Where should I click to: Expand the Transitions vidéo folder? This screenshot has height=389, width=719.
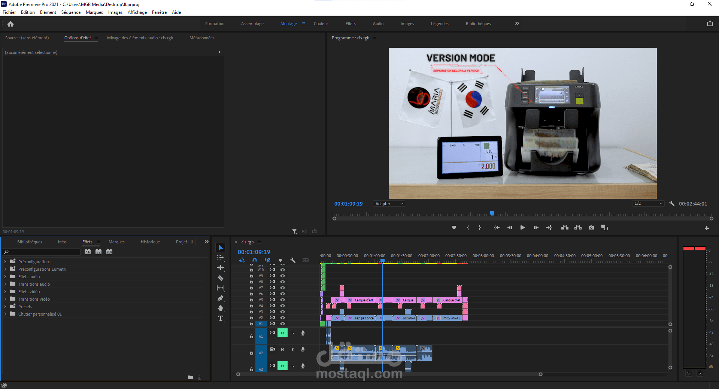pyautogui.click(x=5, y=299)
